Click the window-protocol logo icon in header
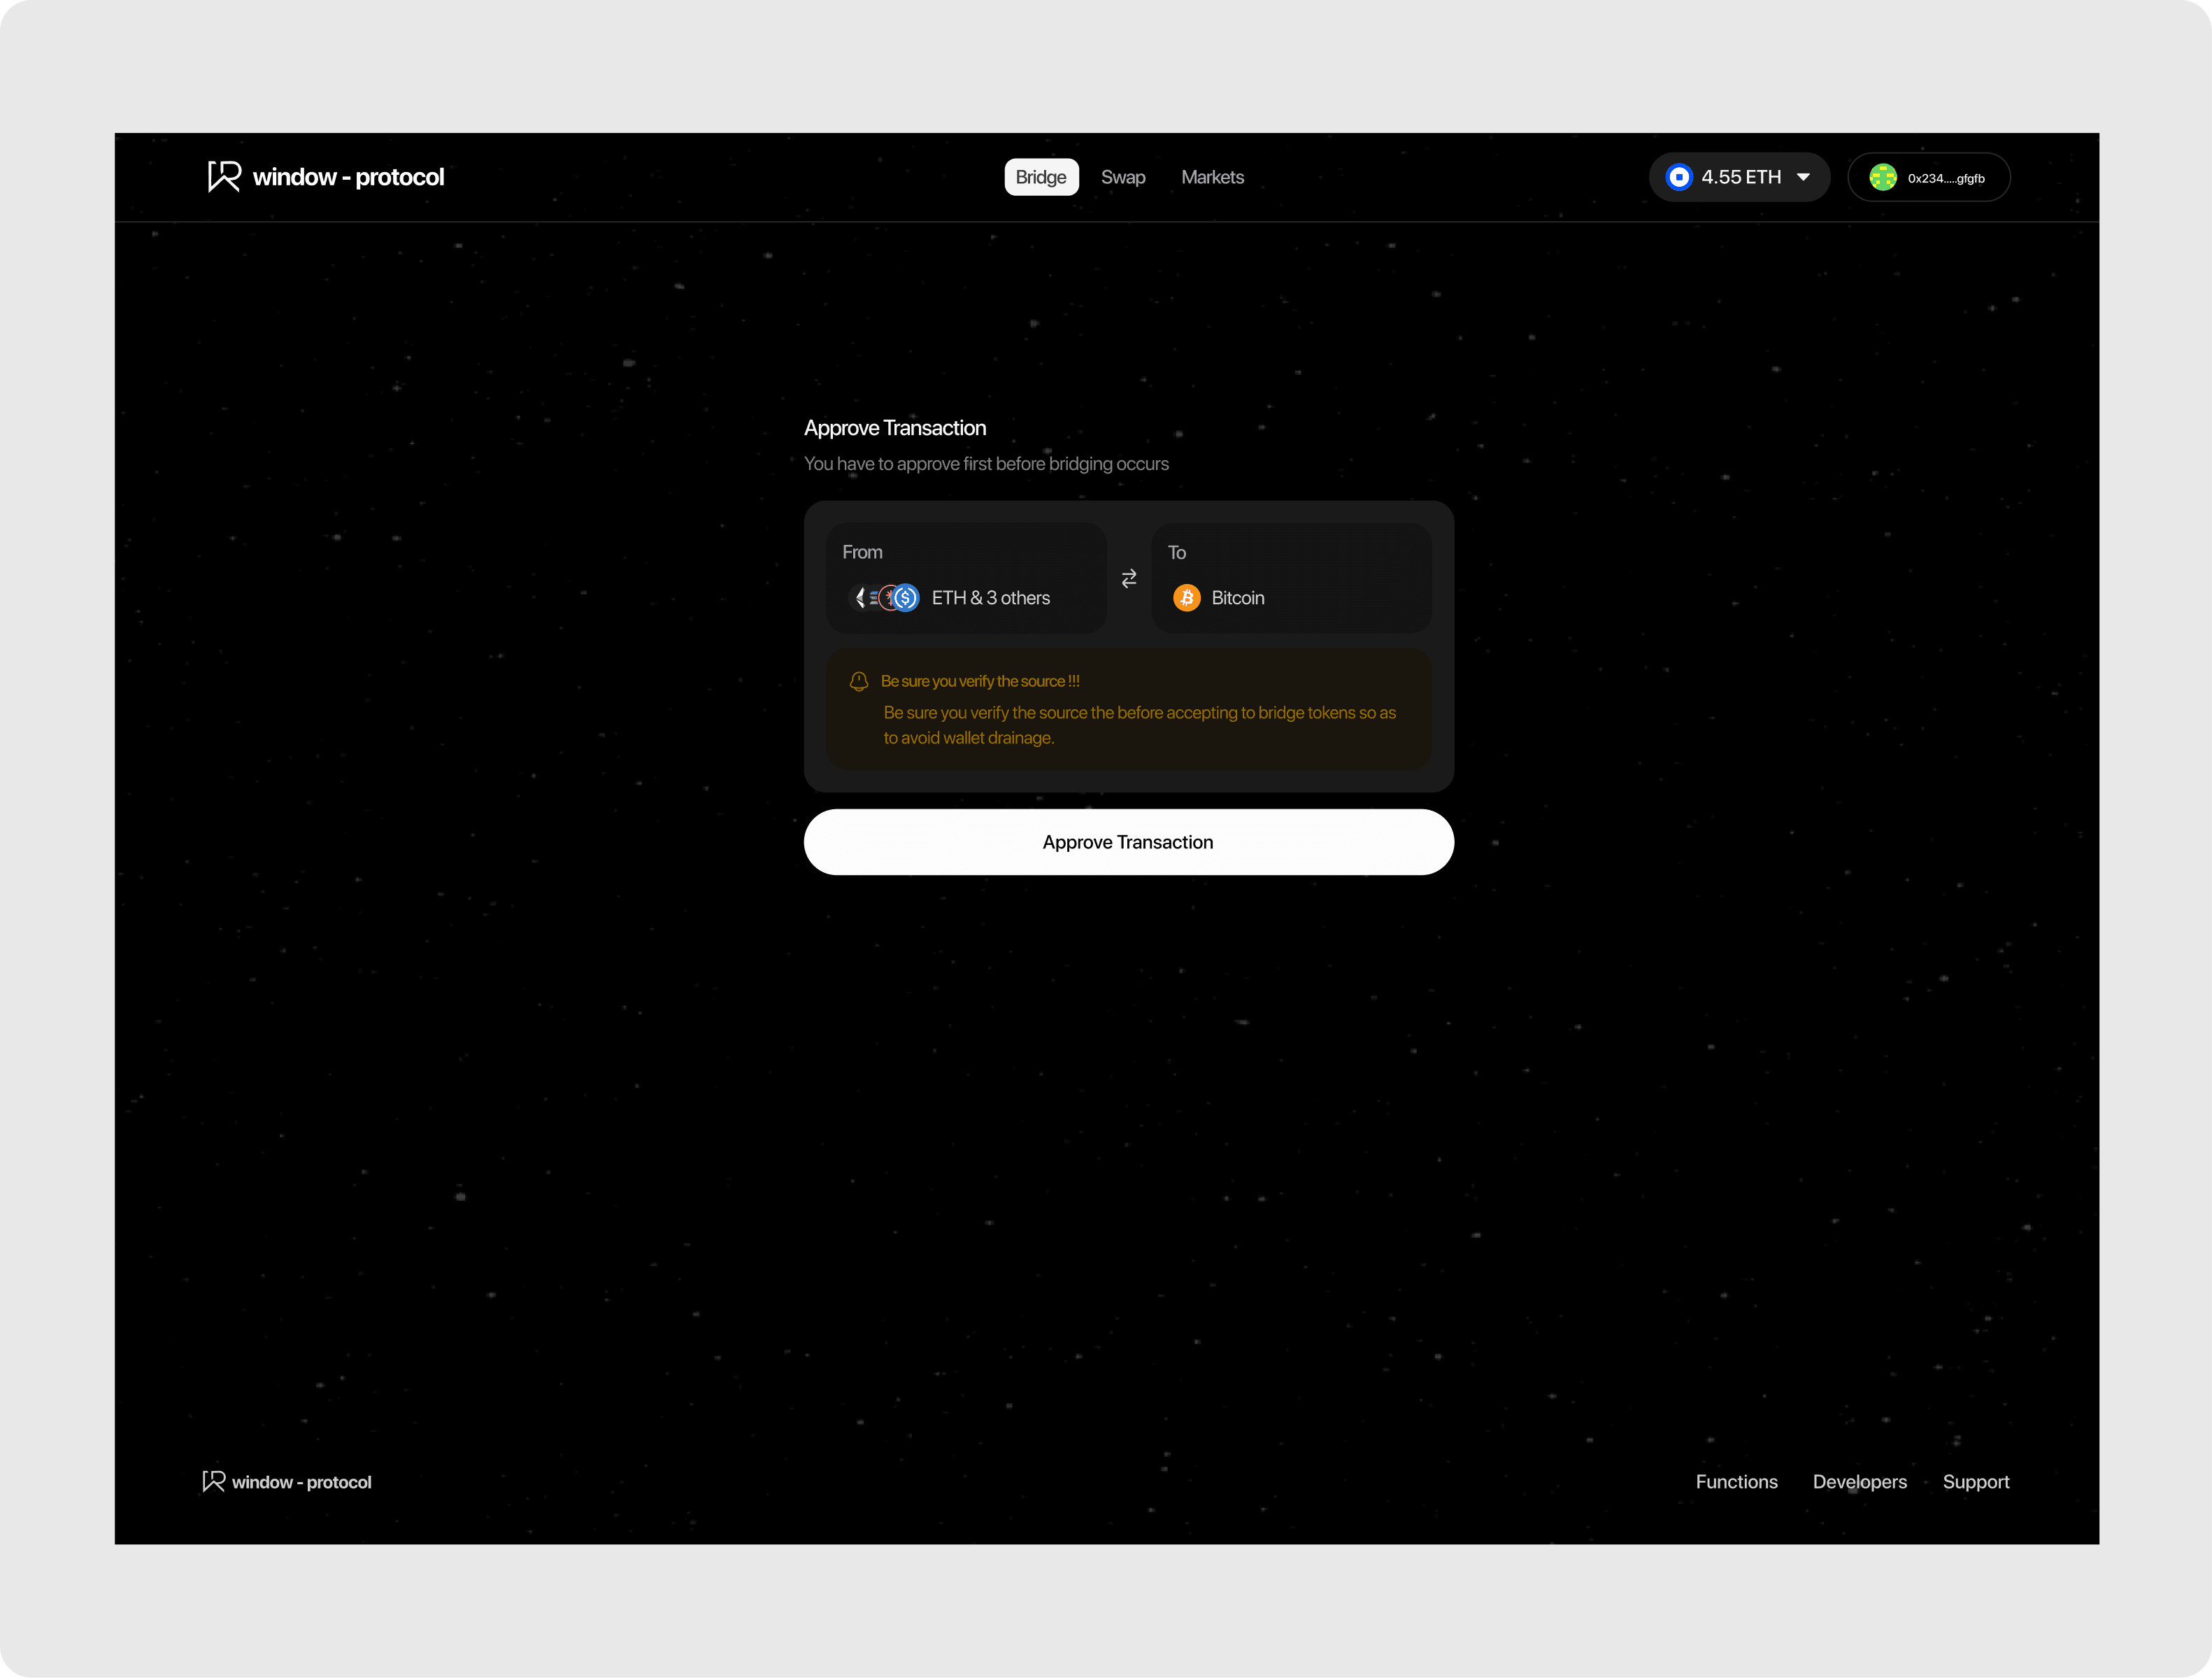 (x=223, y=176)
